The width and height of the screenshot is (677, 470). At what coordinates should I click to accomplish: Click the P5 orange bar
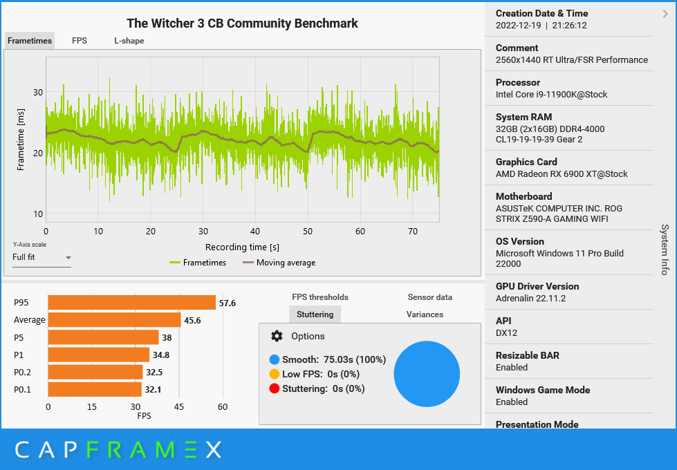tap(103, 337)
